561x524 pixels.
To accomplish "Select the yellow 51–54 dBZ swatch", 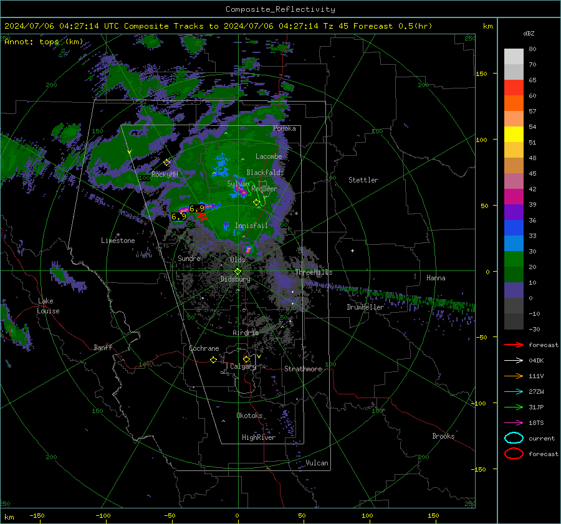I will click(x=514, y=134).
